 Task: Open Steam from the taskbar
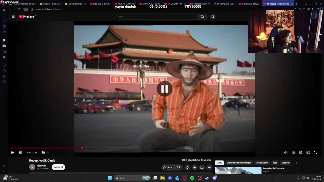click(x=207, y=178)
